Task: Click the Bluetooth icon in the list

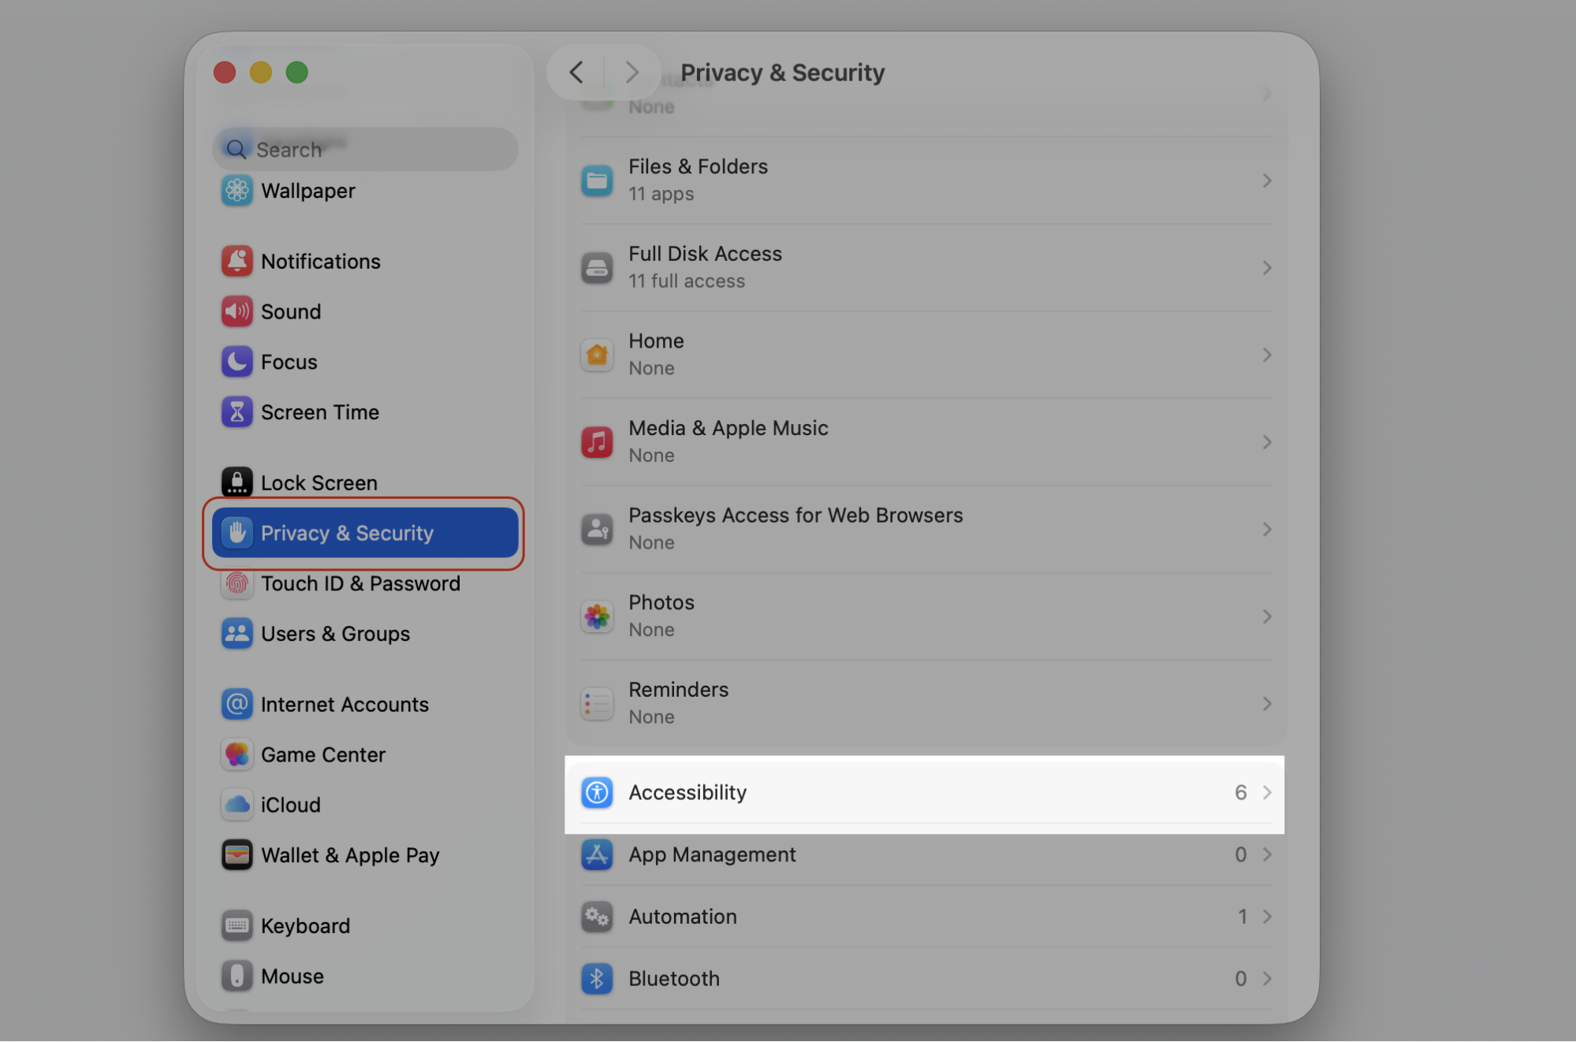Action: pos(597,979)
